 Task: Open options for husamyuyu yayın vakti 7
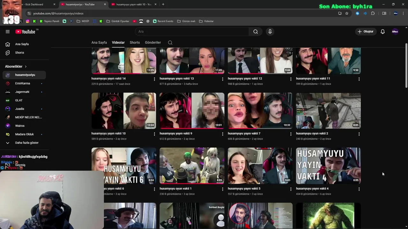[x=291, y=134]
